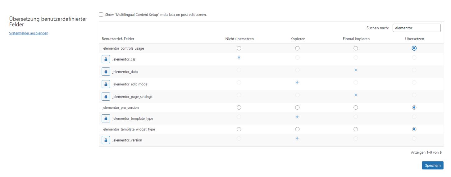Click the _elementor_template_widget_type field name
The image size is (451, 177).
tap(128, 129)
